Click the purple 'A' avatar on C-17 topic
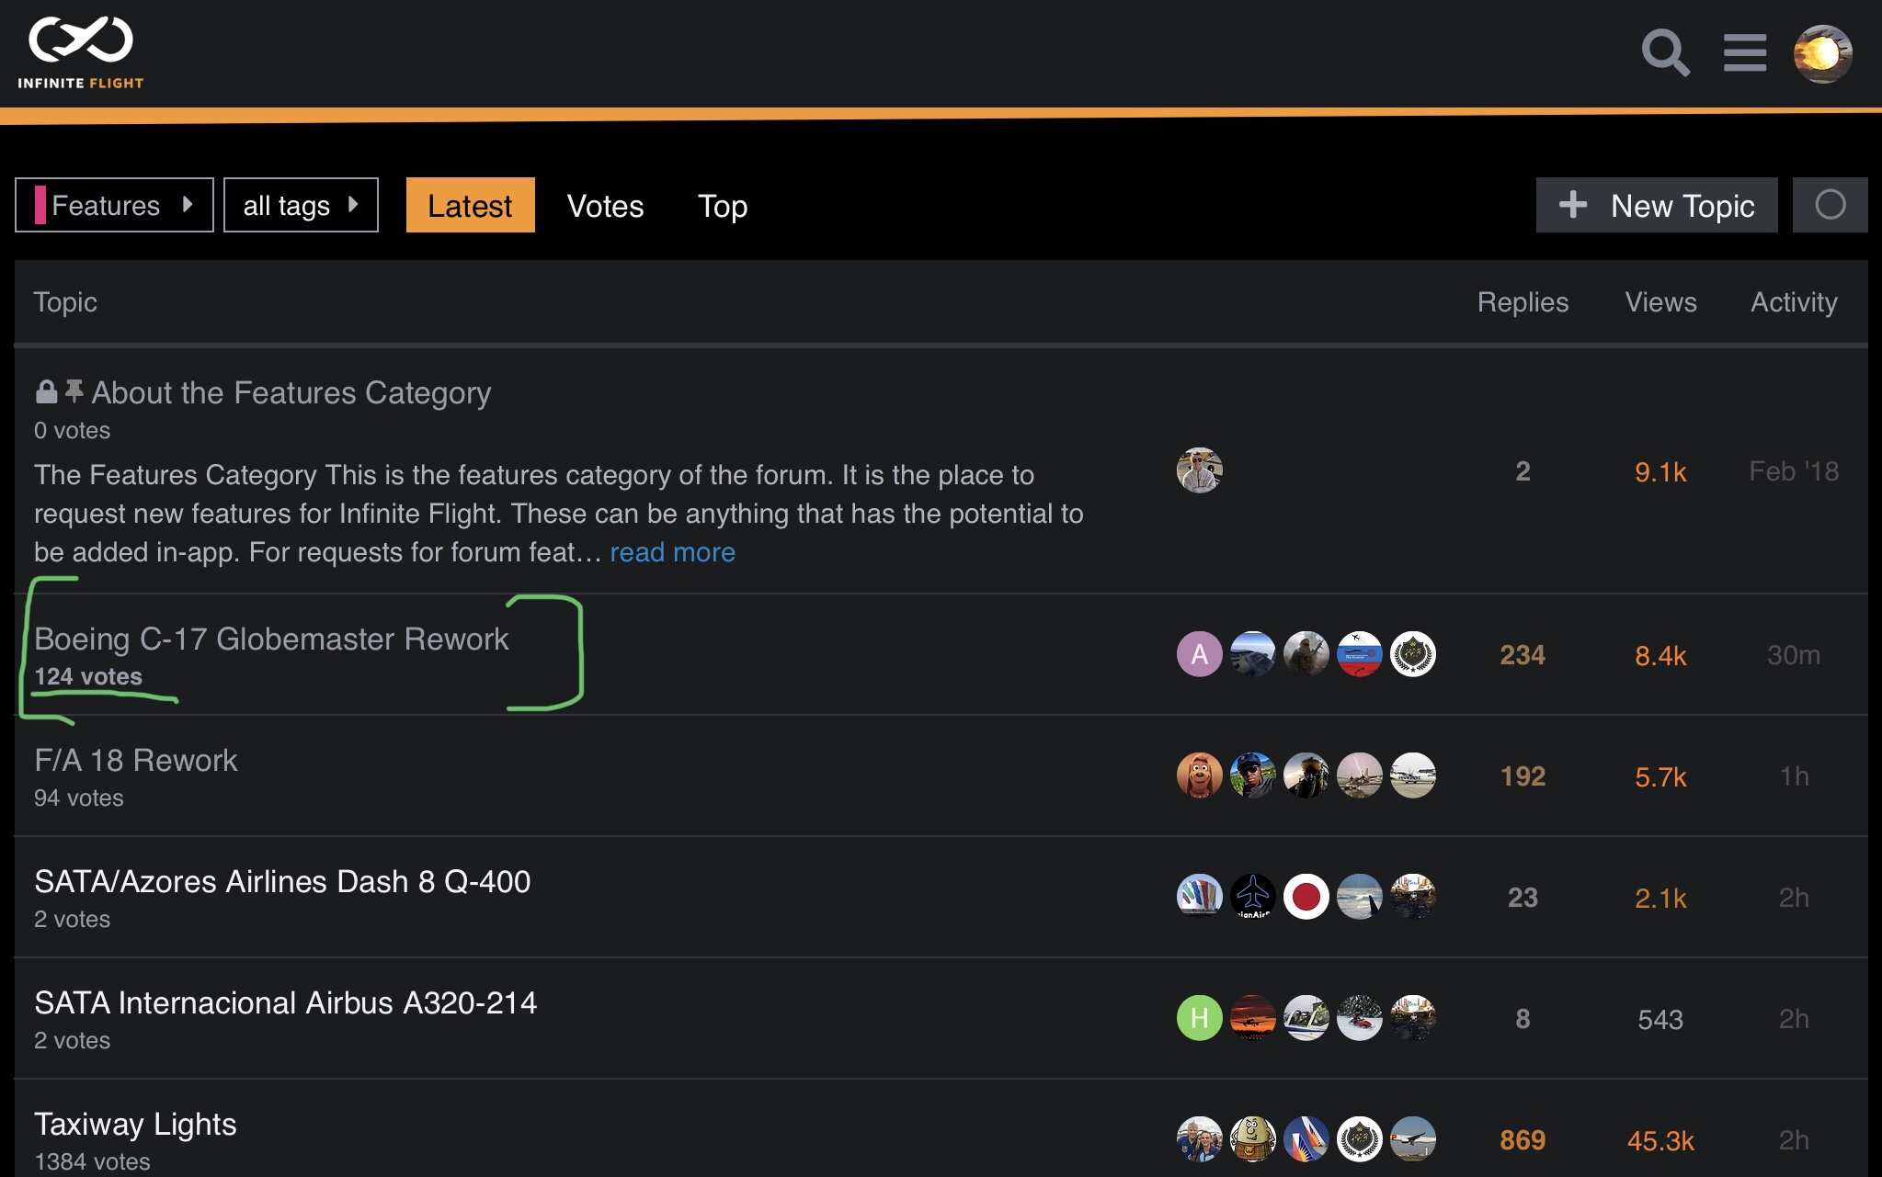This screenshot has width=1882, height=1177. [x=1199, y=655]
